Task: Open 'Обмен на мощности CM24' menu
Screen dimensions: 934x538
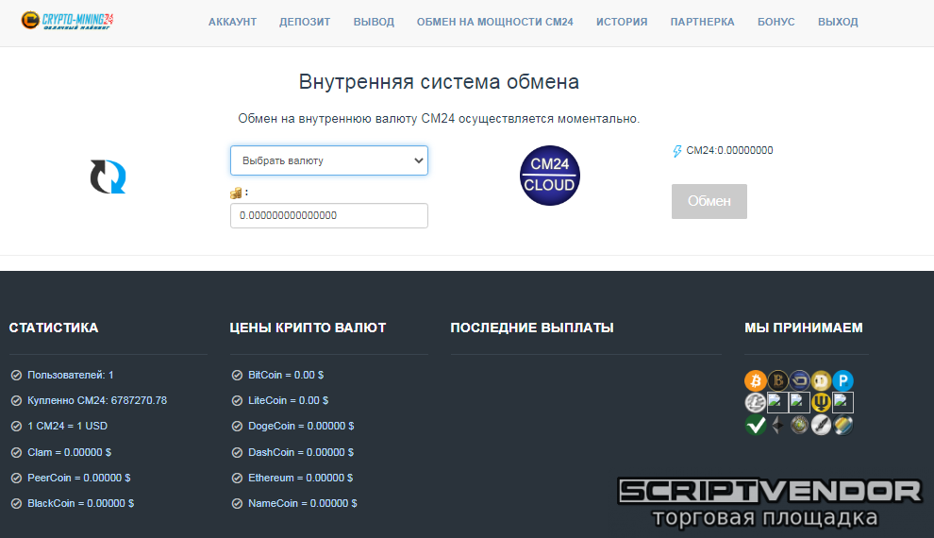Action: [x=494, y=22]
